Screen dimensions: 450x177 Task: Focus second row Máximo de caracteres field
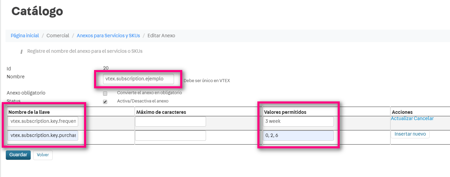pos(170,136)
